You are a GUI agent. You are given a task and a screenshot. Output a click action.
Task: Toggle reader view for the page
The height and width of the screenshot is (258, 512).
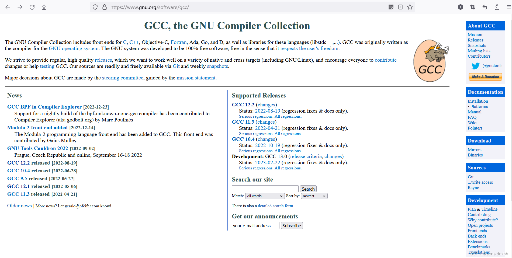pos(400,7)
